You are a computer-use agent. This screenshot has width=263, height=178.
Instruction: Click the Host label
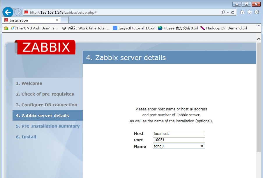pos(139,133)
